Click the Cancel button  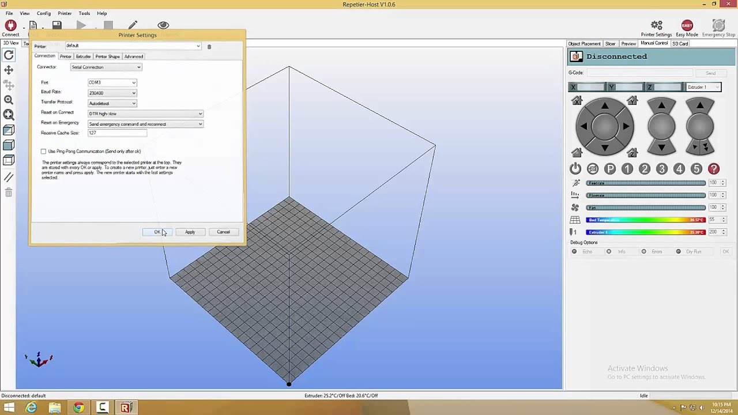[223, 232]
